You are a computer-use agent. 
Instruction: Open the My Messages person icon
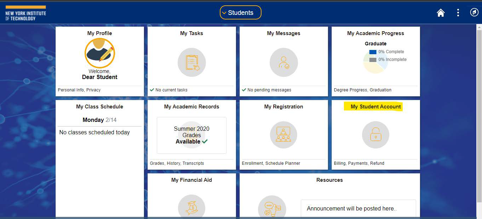pos(283,62)
